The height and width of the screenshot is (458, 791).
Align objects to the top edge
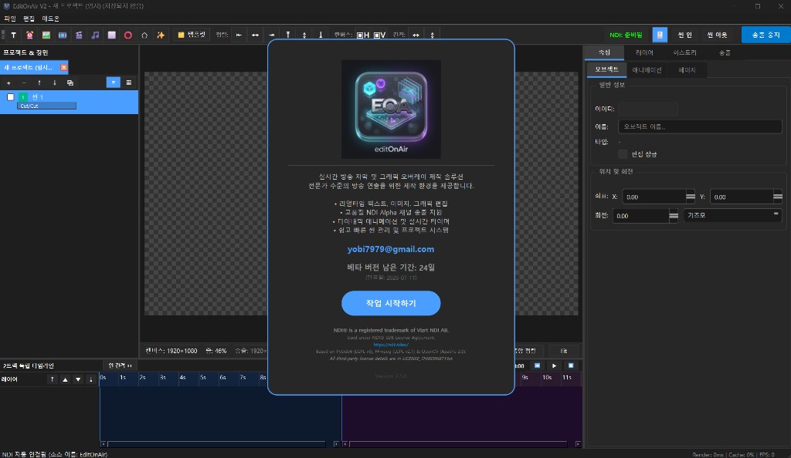tap(288, 35)
